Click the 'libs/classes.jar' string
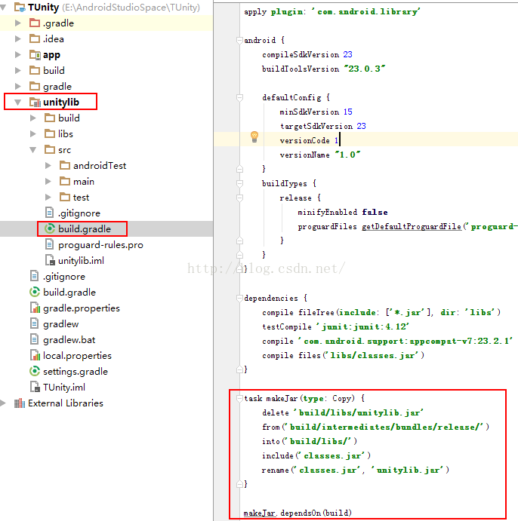Viewport: 518px width, 521px height. pos(372,356)
